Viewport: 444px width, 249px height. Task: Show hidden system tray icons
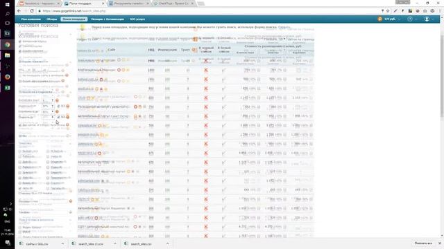[10, 203]
